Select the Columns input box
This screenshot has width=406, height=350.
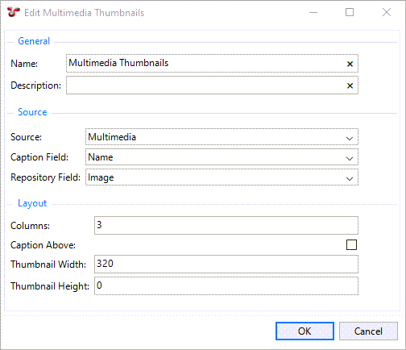click(226, 225)
